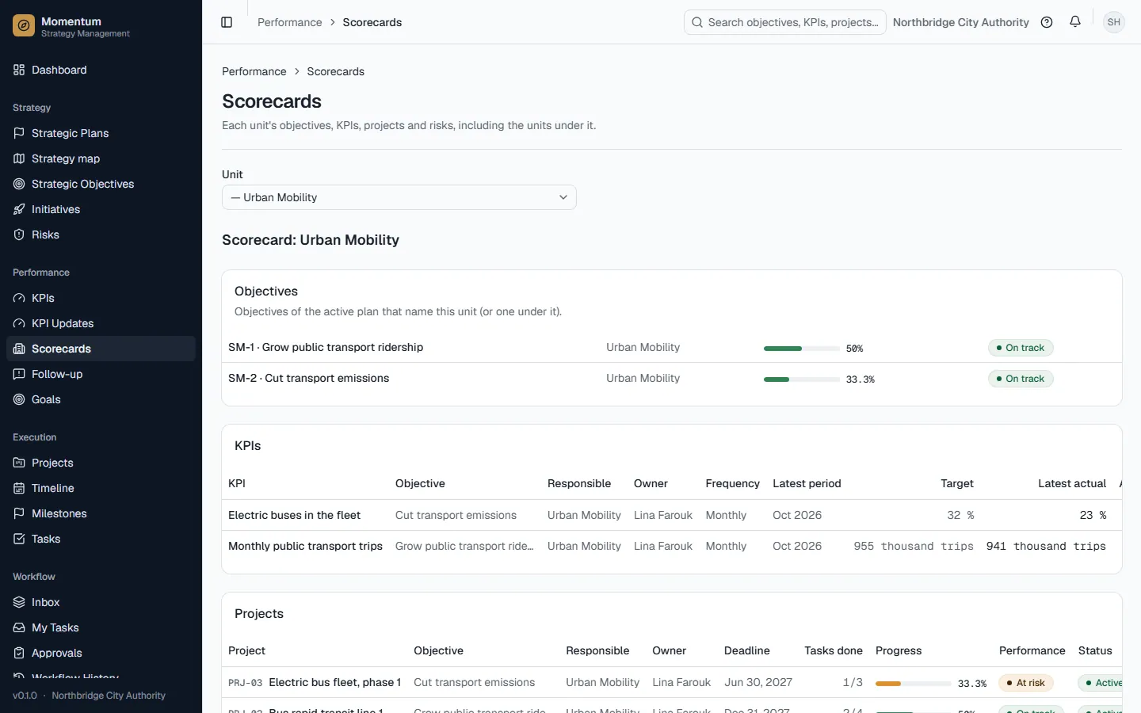Image resolution: width=1141 pixels, height=713 pixels.
Task: Click the SM-1 progress bar at 50%
Action: tap(802, 349)
